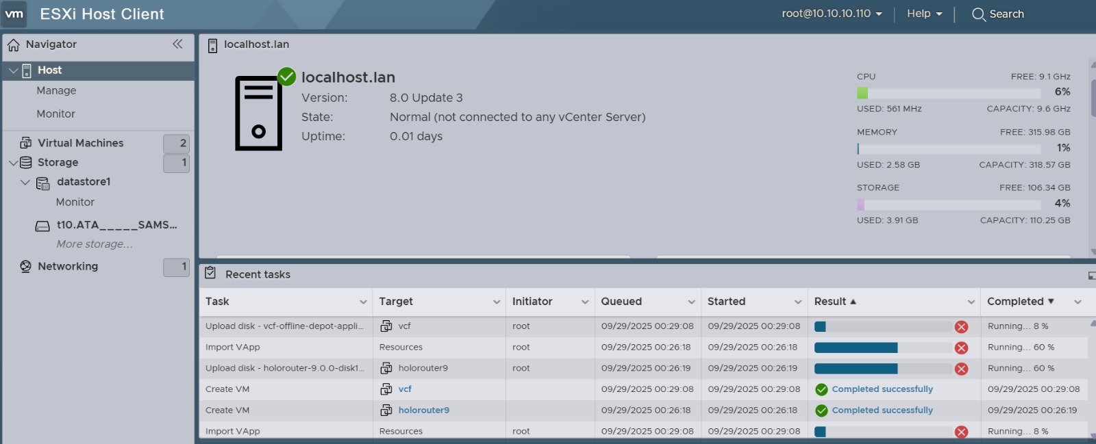Select Monitor under datastore1
The height and width of the screenshot is (444, 1096).
point(75,203)
